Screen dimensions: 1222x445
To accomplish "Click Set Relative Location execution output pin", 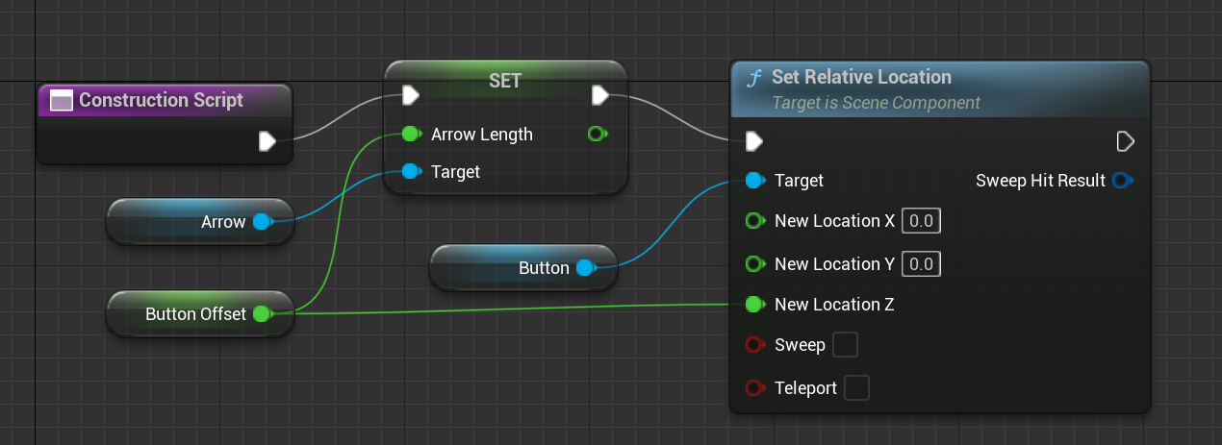I will [1125, 142].
